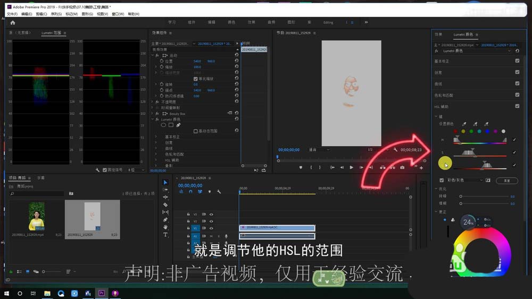
Task: Reset the Lumetri Color effect in Lumetri panel
Action: pos(517,51)
